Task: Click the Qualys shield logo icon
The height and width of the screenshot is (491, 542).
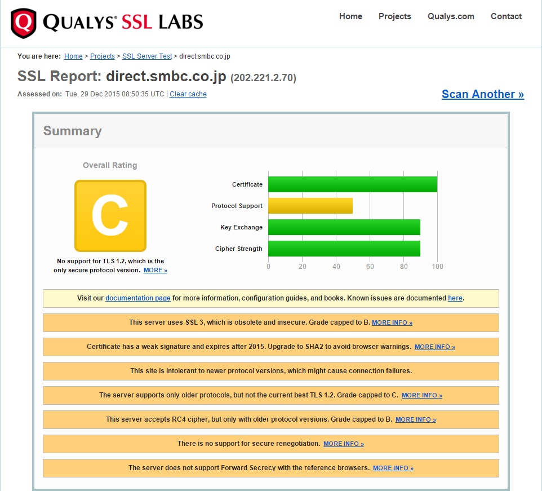Action: pos(23,23)
